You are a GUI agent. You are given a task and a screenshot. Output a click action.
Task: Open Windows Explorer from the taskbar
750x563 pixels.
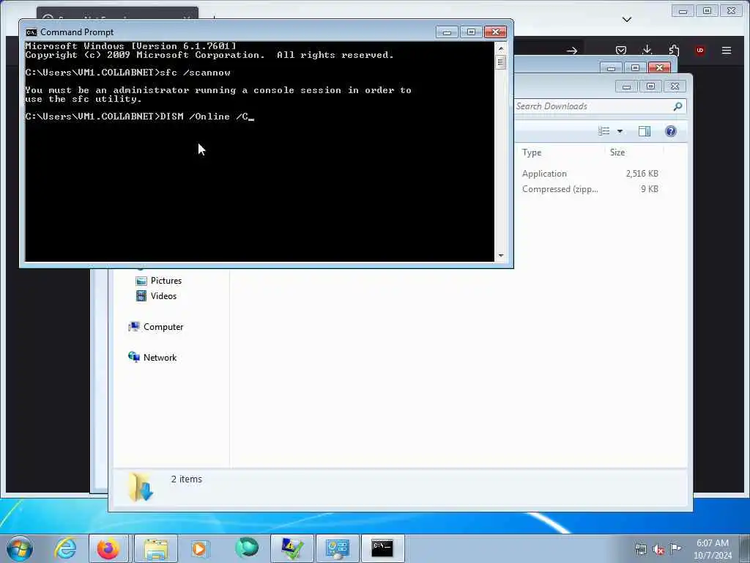(156, 548)
